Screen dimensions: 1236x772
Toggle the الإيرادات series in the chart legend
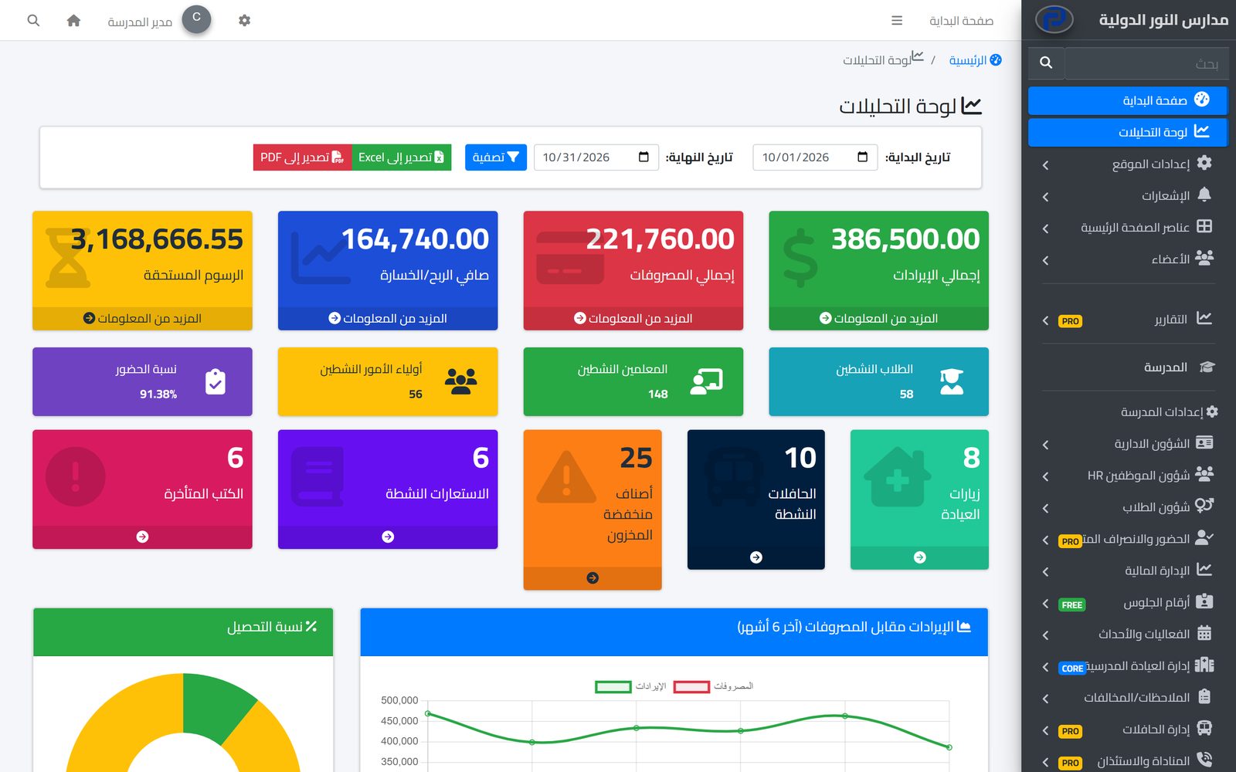point(630,686)
